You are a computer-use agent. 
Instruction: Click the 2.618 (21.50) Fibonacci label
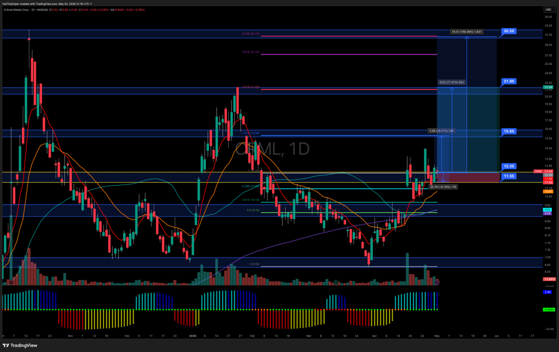[x=251, y=87]
